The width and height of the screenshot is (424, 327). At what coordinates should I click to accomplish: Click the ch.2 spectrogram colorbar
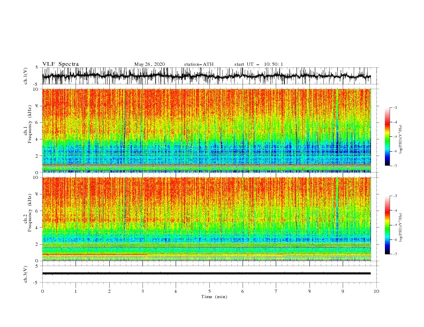coord(387,225)
